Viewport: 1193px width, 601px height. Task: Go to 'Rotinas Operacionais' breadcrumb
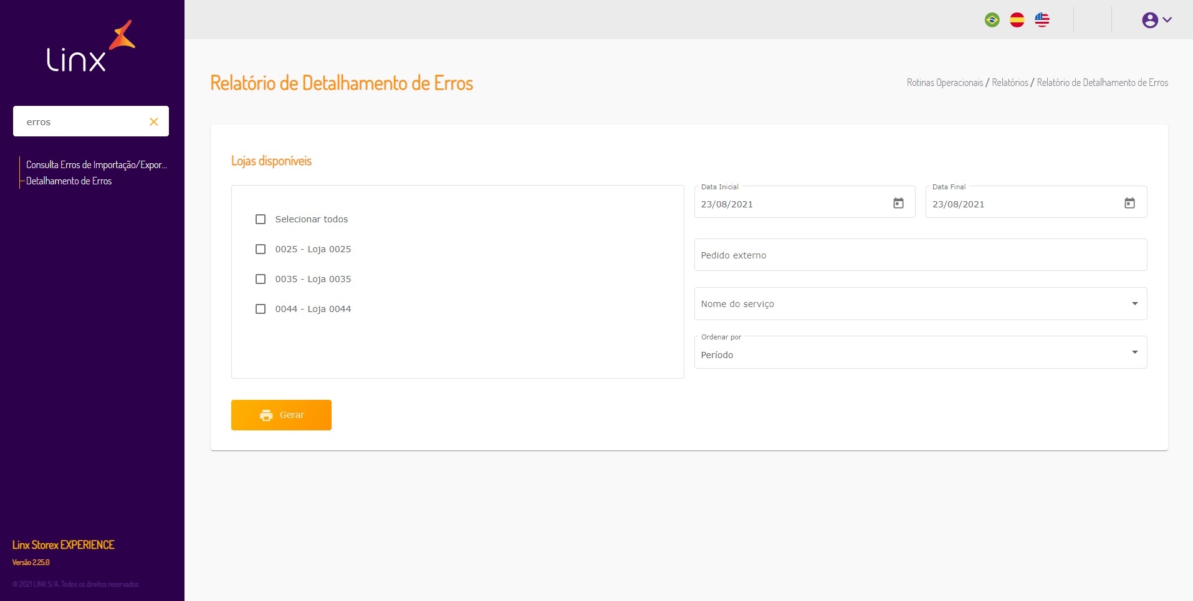pyautogui.click(x=945, y=82)
